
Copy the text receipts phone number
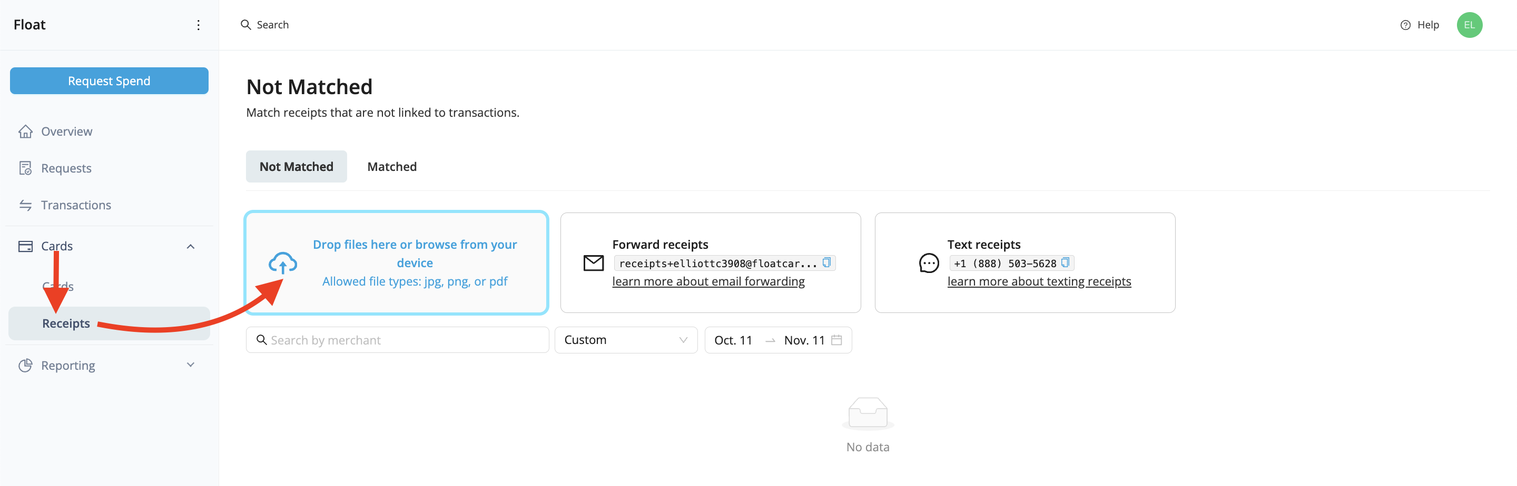click(1065, 262)
